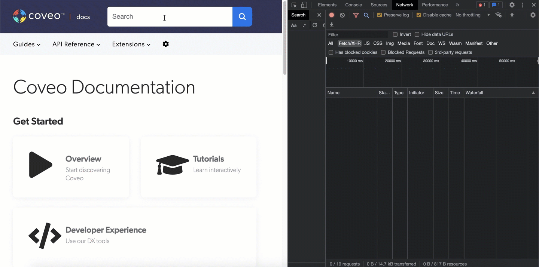
Task: Open the No throttling dropdown
Action: pos(472,15)
